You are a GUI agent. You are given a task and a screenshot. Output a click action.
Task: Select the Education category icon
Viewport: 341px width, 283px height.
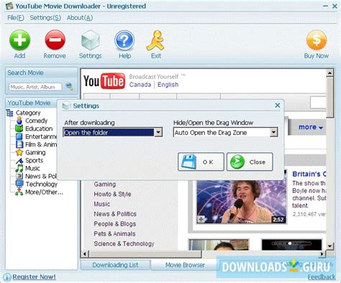pyautogui.click(x=19, y=129)
